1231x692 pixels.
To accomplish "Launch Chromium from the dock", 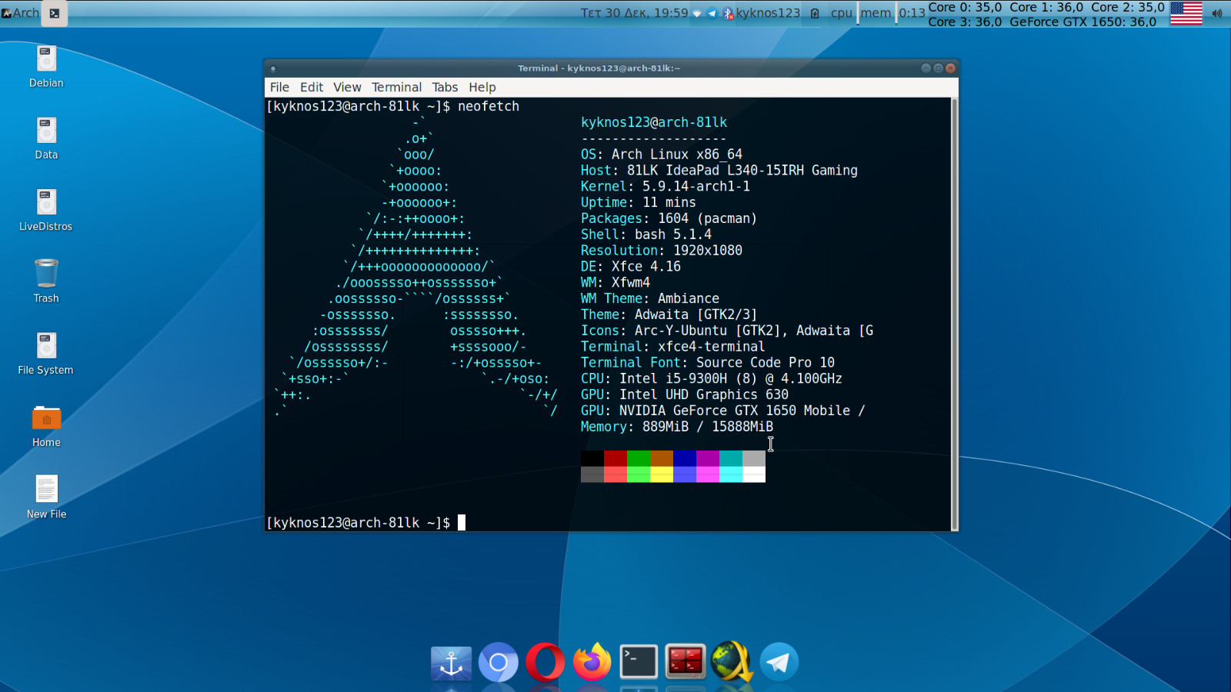I will coord(499,662).
